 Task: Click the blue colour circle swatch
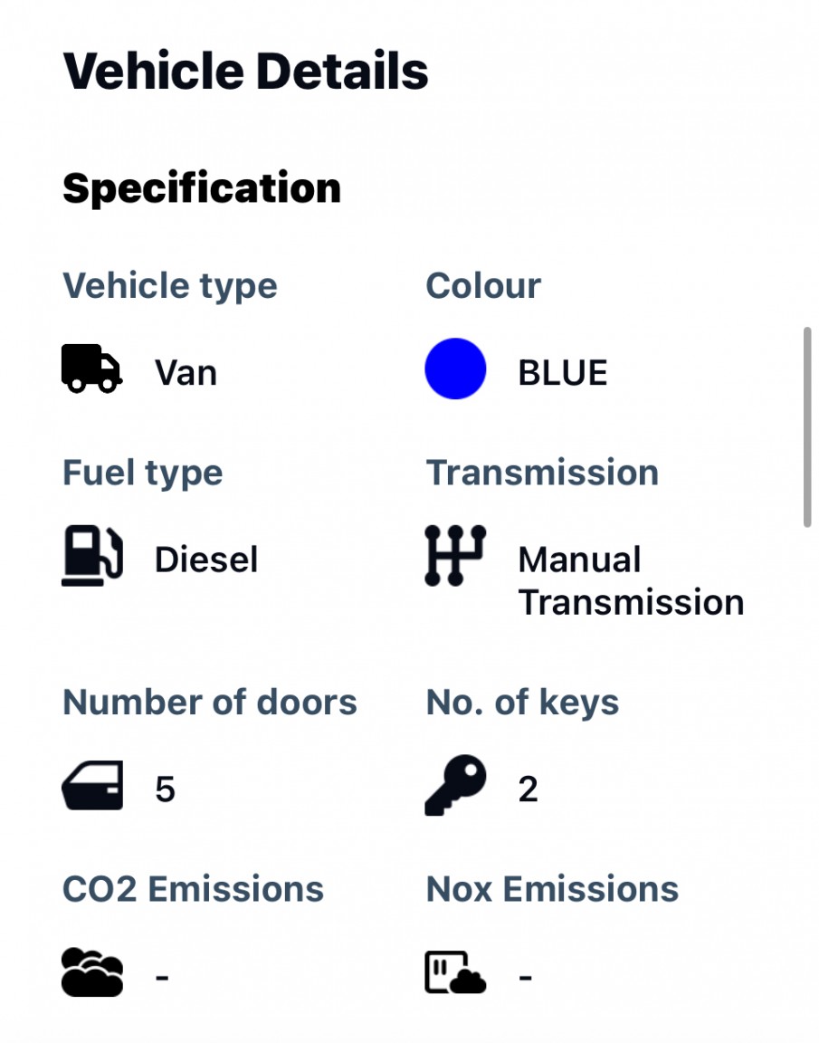click(x=455, y=368)
